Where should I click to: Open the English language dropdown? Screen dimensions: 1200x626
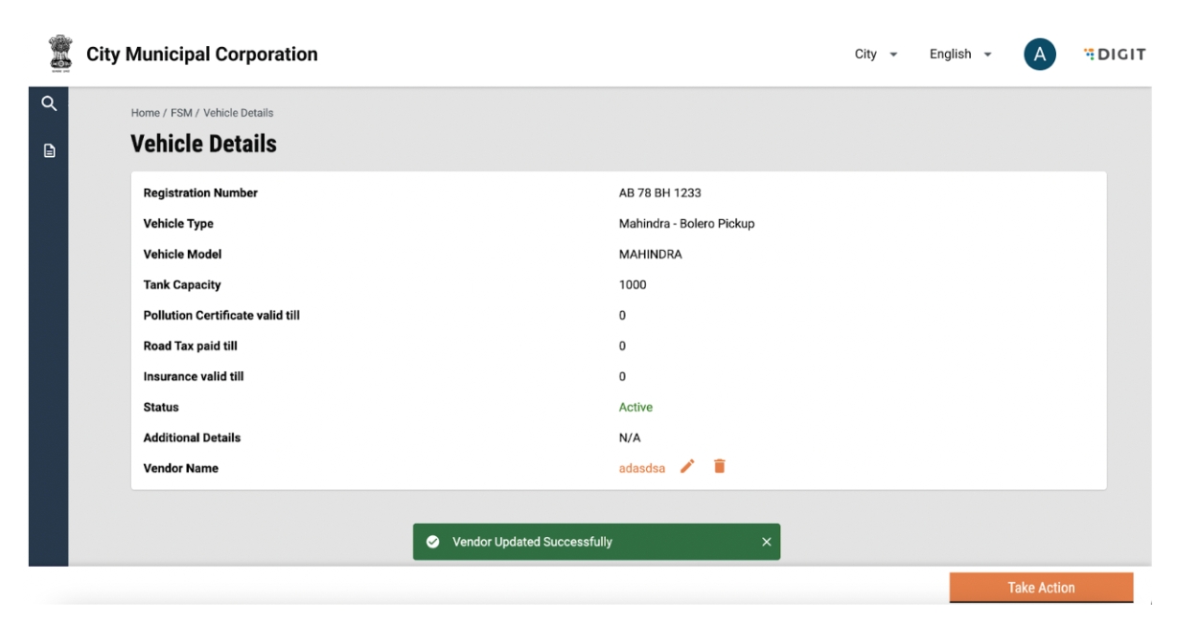pos(960,55)
